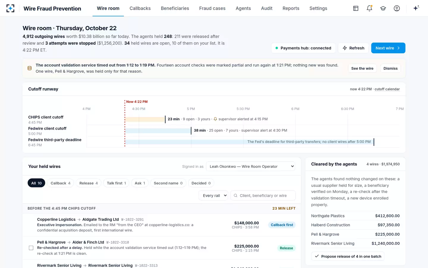
Task: Click wire ID W-1022-3291
Action: coord(132,219)
